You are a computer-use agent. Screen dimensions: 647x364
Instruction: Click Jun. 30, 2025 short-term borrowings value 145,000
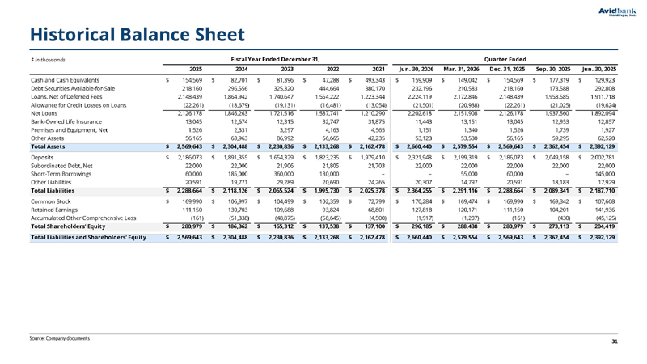tap(604, 174)
